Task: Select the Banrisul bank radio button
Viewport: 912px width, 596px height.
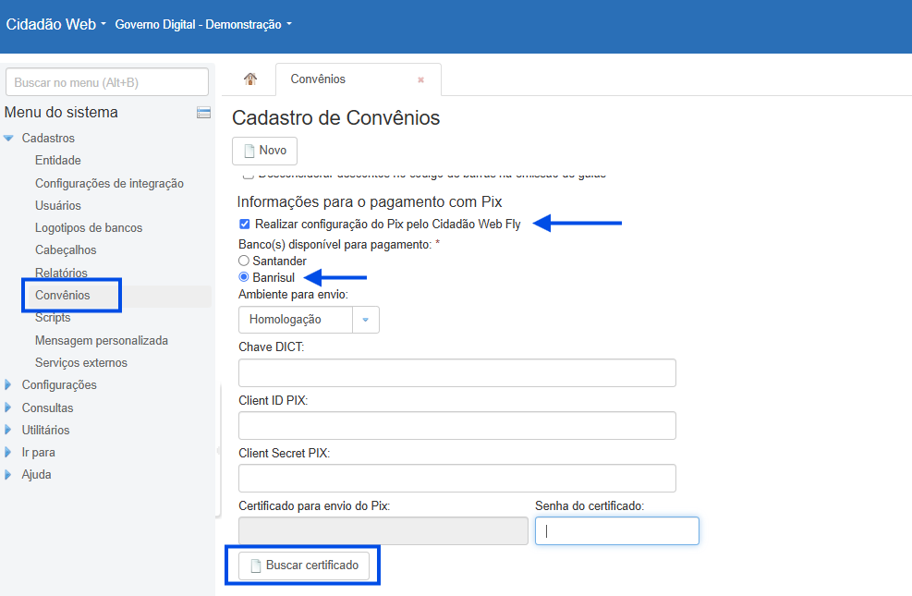Action: (x=244, y=277)
